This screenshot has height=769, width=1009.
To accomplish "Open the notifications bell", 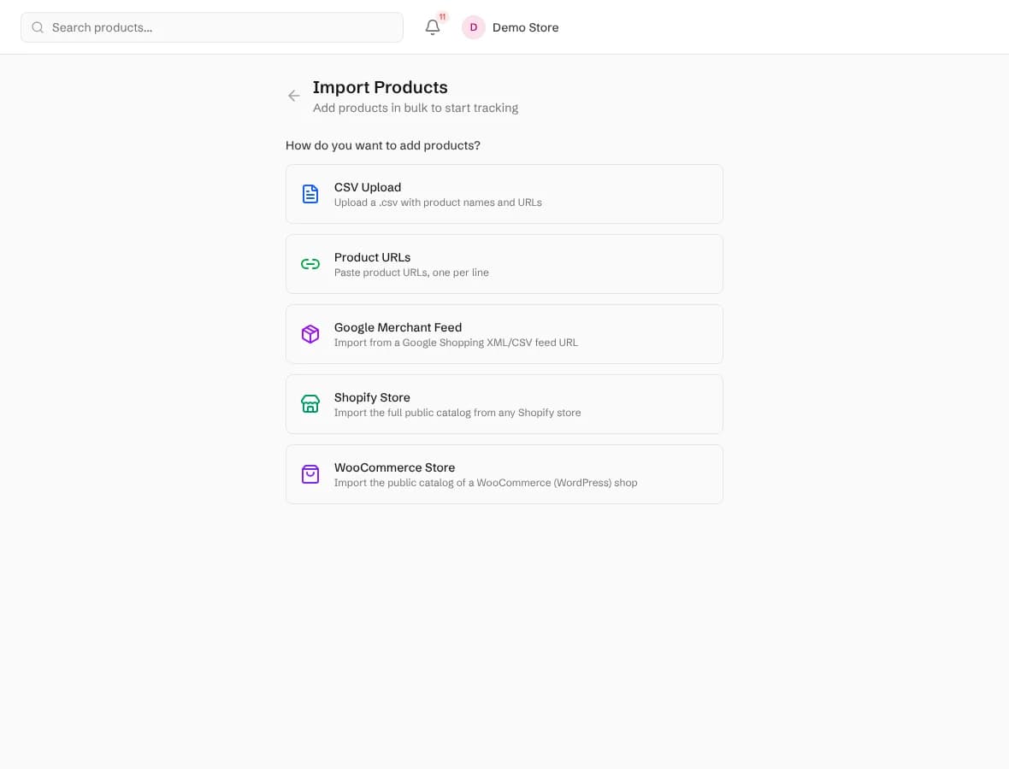I will tap(433, 27).
